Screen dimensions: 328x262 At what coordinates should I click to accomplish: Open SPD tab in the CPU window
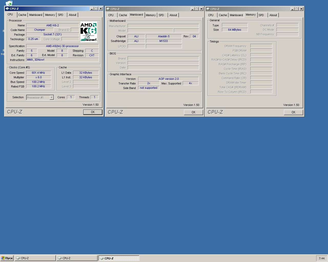pos(60,15)
